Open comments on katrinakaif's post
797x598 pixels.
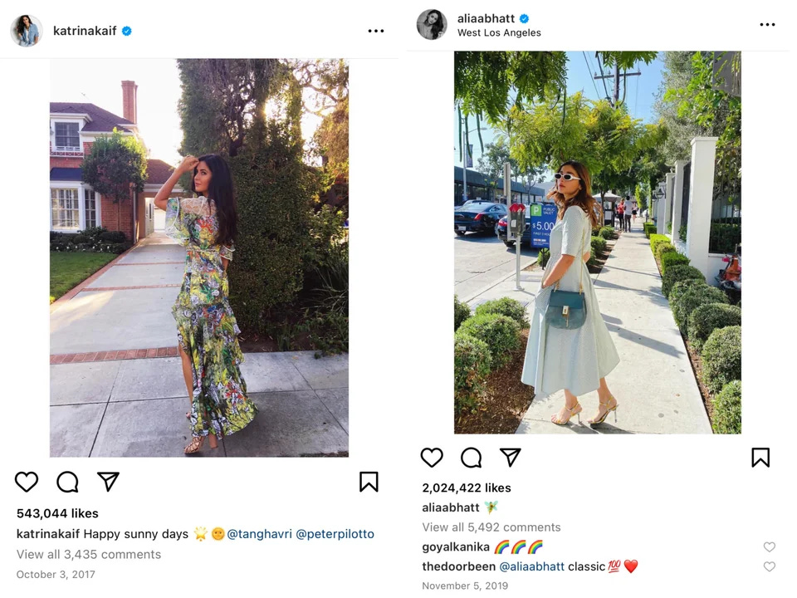[67, 482]
